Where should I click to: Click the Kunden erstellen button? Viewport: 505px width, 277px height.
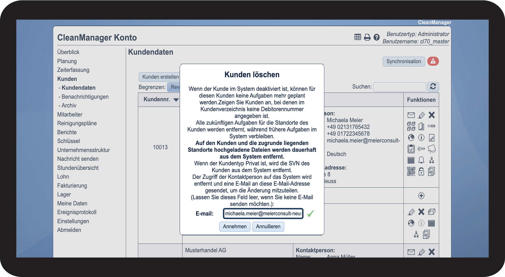159,77
